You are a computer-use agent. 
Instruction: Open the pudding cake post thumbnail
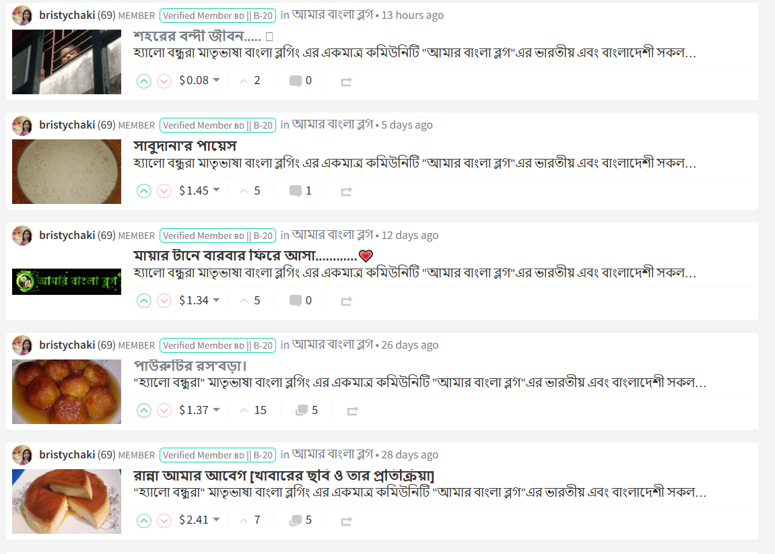click(x=67, y=501)
